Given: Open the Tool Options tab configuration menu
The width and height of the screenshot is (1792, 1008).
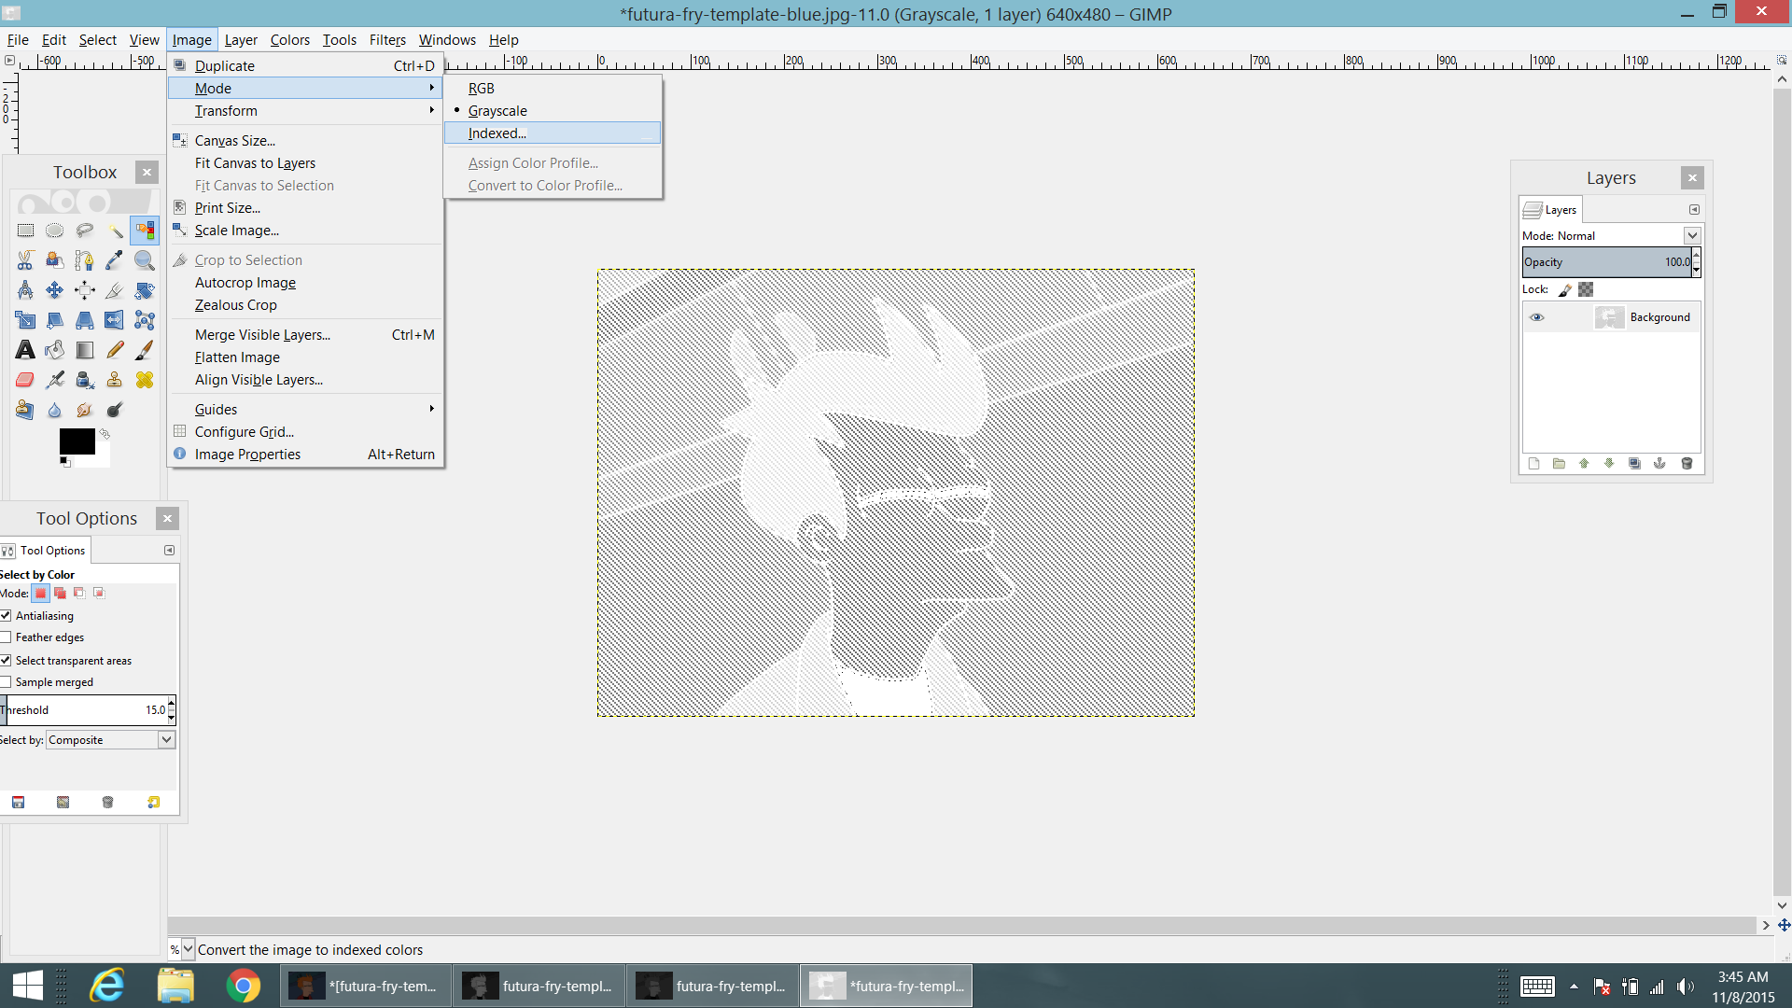Looking at the screenshot, I should point(169,551).
